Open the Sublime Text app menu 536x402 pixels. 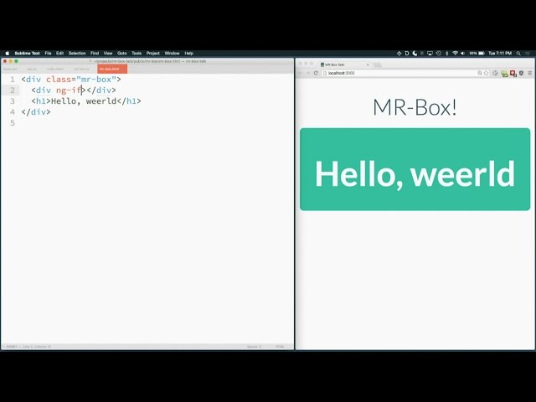coord(28,54)
